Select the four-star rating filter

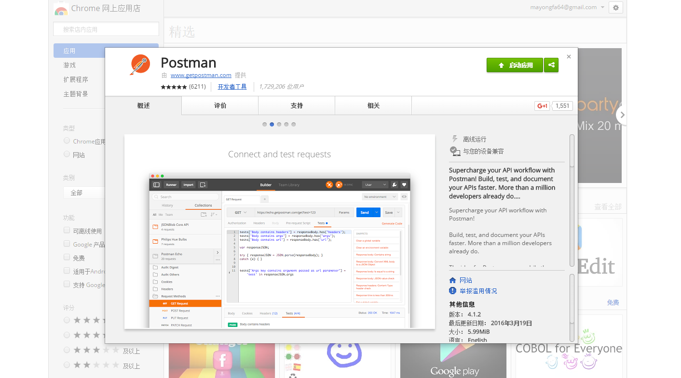(x=67, y=335)
